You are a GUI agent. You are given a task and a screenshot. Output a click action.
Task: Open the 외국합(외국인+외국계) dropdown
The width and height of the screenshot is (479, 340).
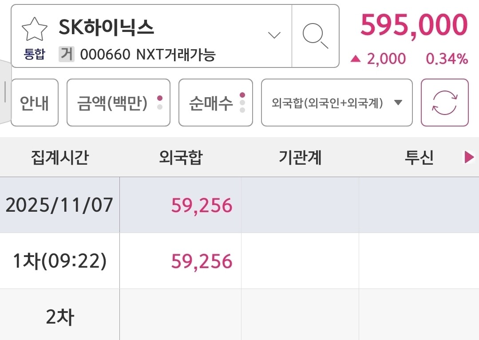tap(336, 103)
